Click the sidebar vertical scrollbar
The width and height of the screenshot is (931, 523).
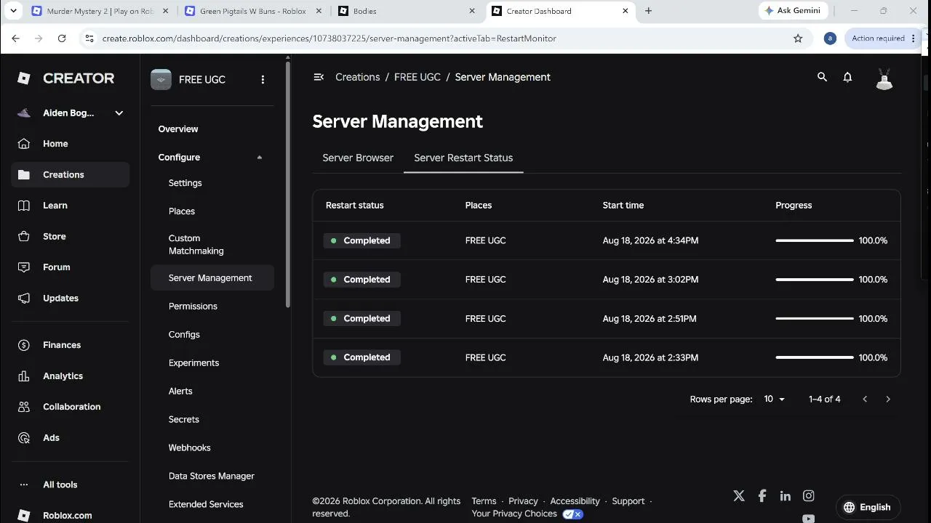coord(288,185)
